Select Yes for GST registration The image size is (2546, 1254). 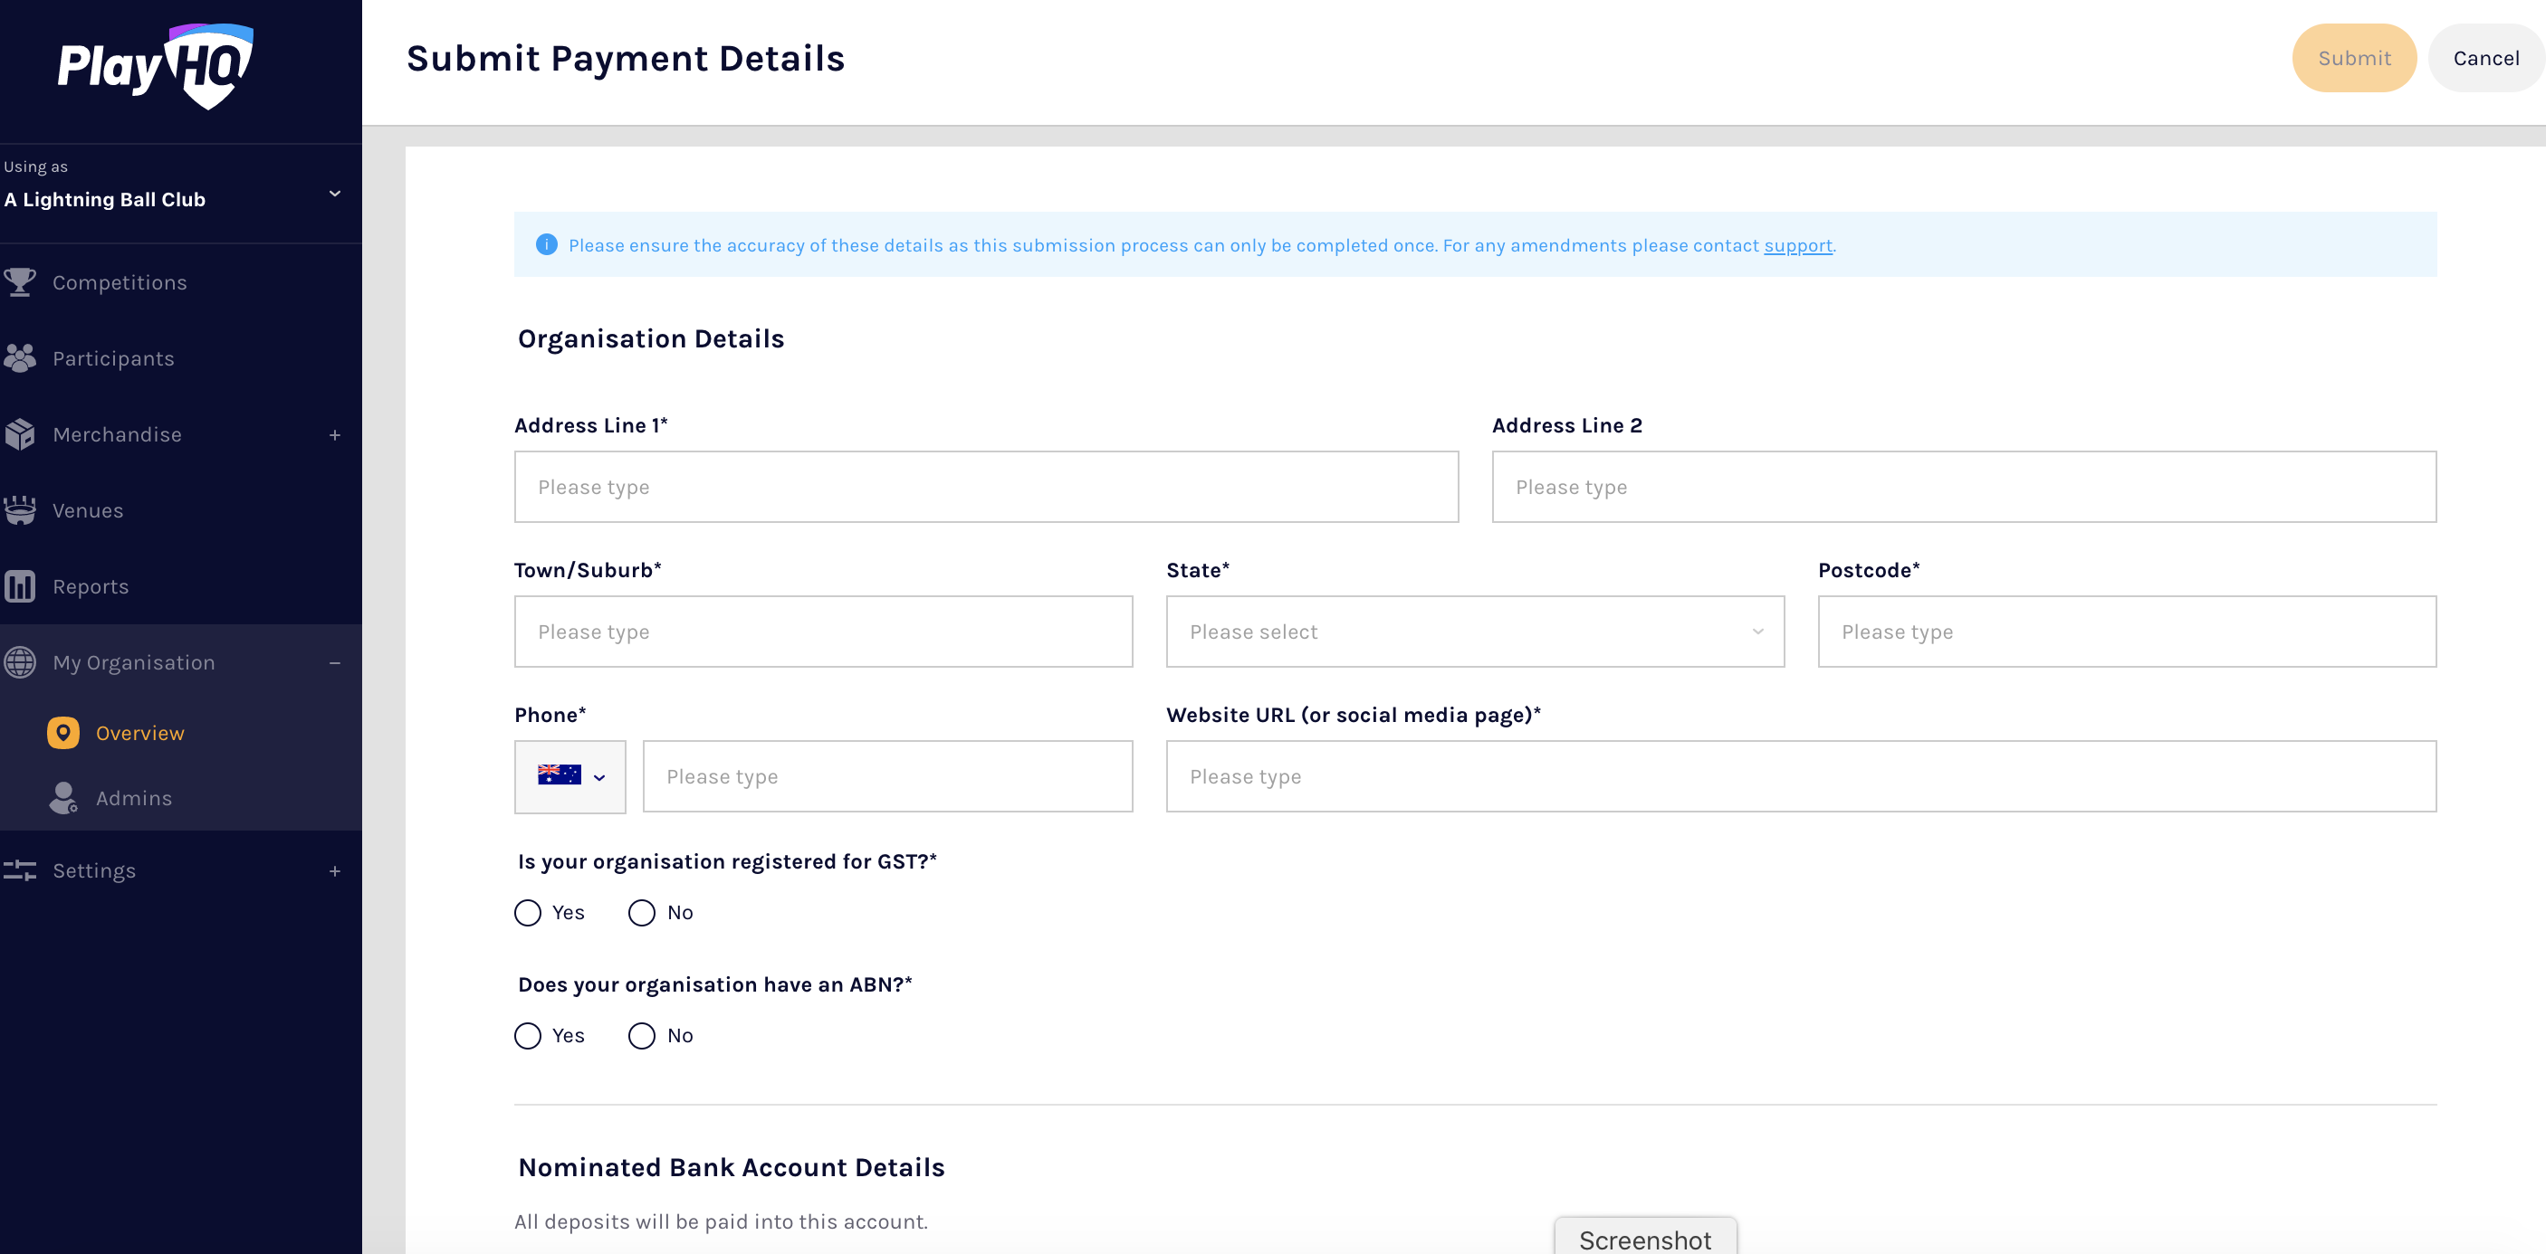coord(528,912)
